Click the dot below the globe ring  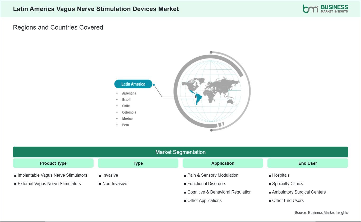point(211,130)
